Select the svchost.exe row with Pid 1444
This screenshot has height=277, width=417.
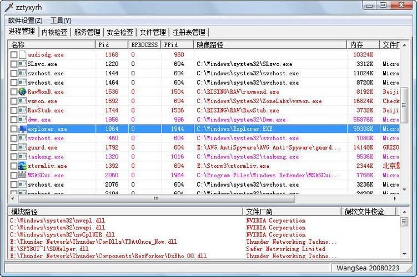pyautogui.click(x=204, y=73)
